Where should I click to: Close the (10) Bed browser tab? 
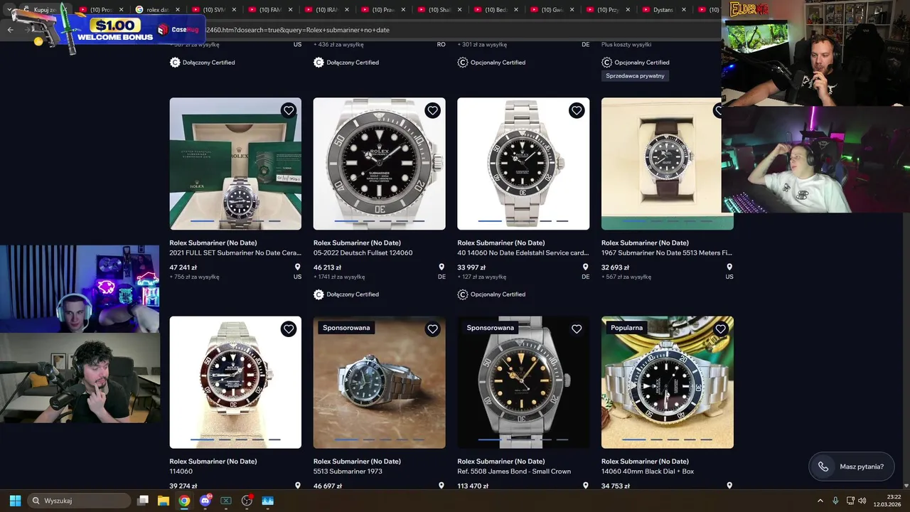coord(515,10)
